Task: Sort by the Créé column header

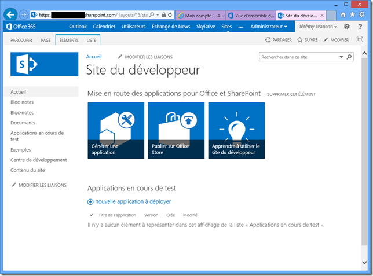Action: (170, 215)
